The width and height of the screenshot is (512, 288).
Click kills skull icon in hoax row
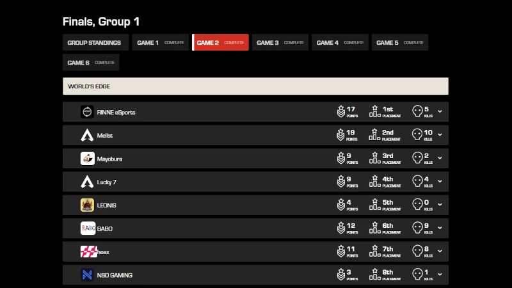(417, 251)
